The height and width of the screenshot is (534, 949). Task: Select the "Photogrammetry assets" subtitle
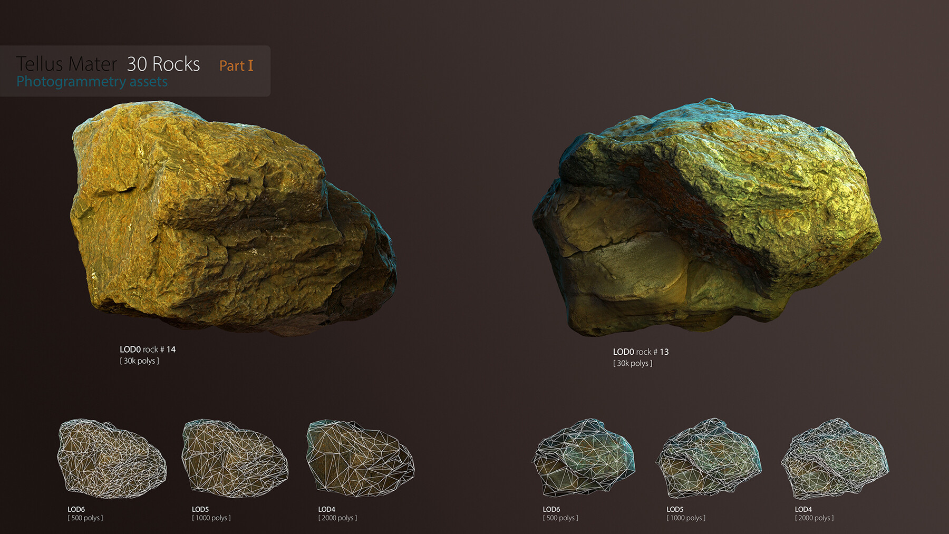[92, 82]
